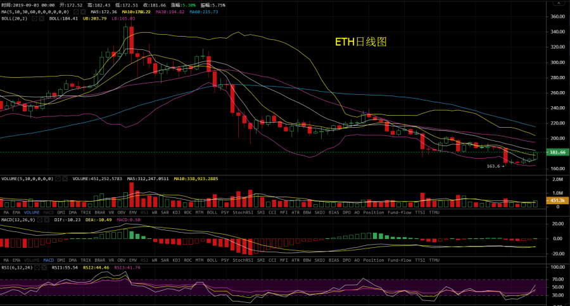
Task: Click the 5.30% change value in header
Action: (189, 6)
